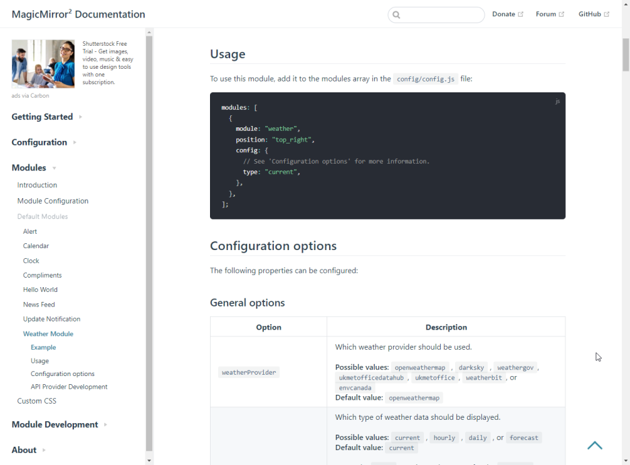Click the envcanada value tag
The height and width of the screenshot is (465, 630).
(x=355, y=387)
